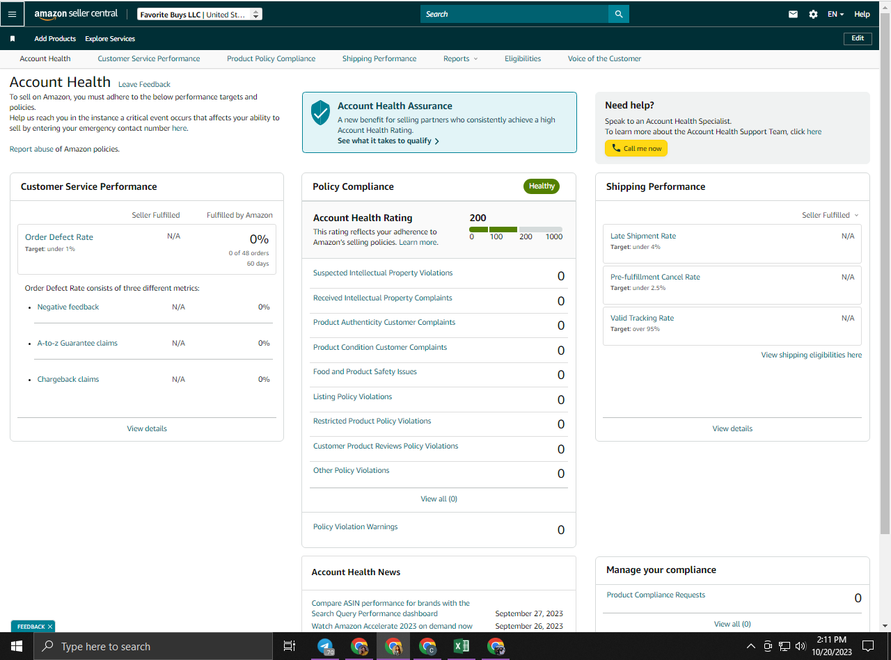The height and width of the screenshot is (660, 891).
Task: Open the network tray icon
Action: tap(784, 646)
